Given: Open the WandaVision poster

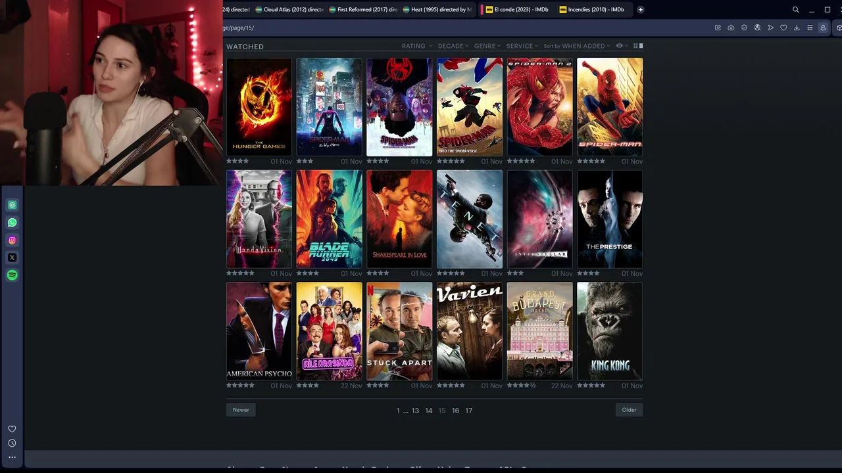Looking at the screenshot, I should (x=259, y=219).
